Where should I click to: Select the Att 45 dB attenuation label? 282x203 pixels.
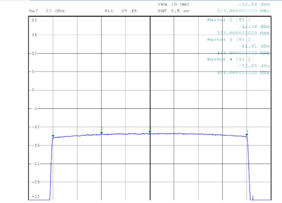(120, 11)
